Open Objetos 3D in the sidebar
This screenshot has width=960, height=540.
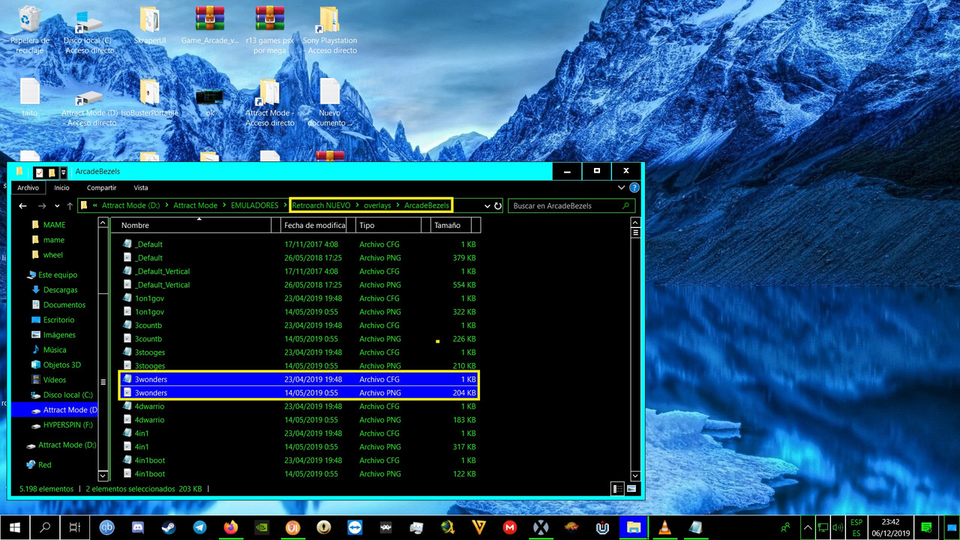pos(61,365)
